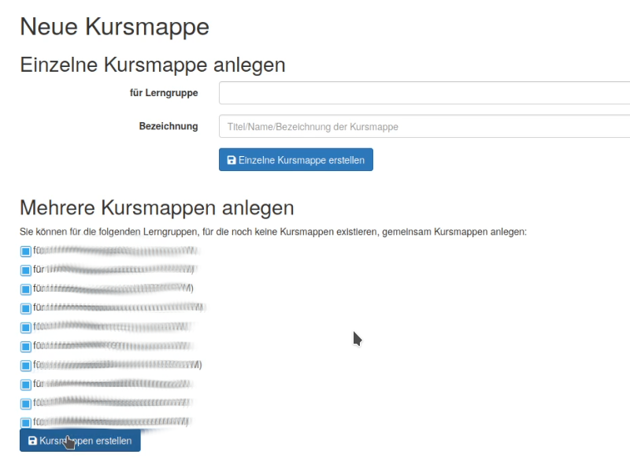Deselect the fourth Lerngruppe checkbox
630x473 pixels.
coord(25,308)
